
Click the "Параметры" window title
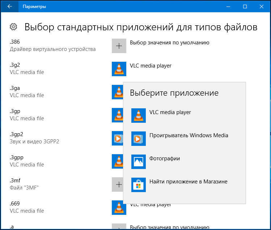[34, 6]
